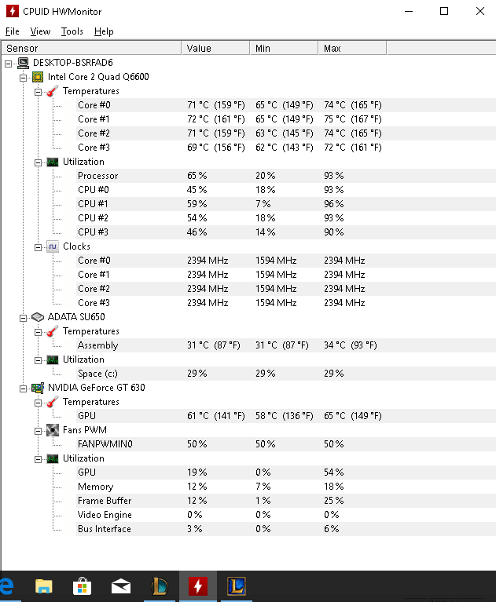Click the Max column header

click(x=352, y=49)
